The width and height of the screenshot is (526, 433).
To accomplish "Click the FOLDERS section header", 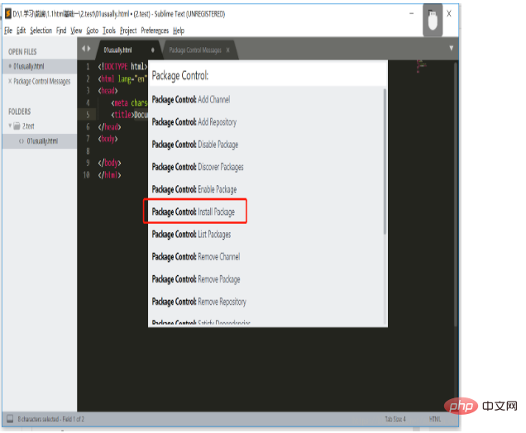I will click(20, 112).
